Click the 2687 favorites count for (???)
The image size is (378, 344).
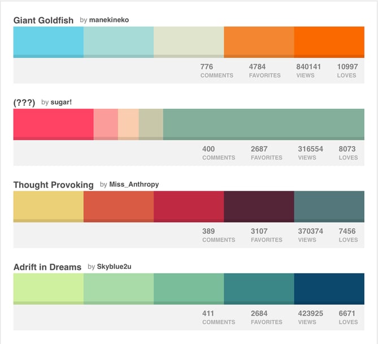pyautogui.click(x=267, y=153)
